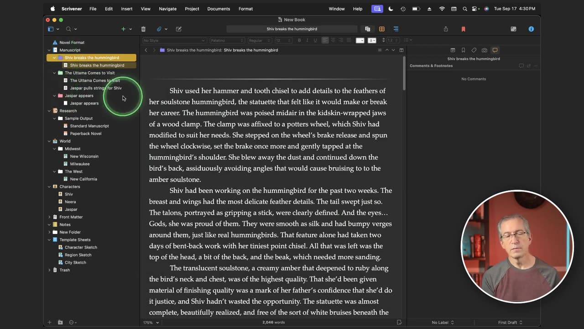Open the binder View sidebar icon
The width and height of the screenshot is (584, 329).
tap(51, 29)
